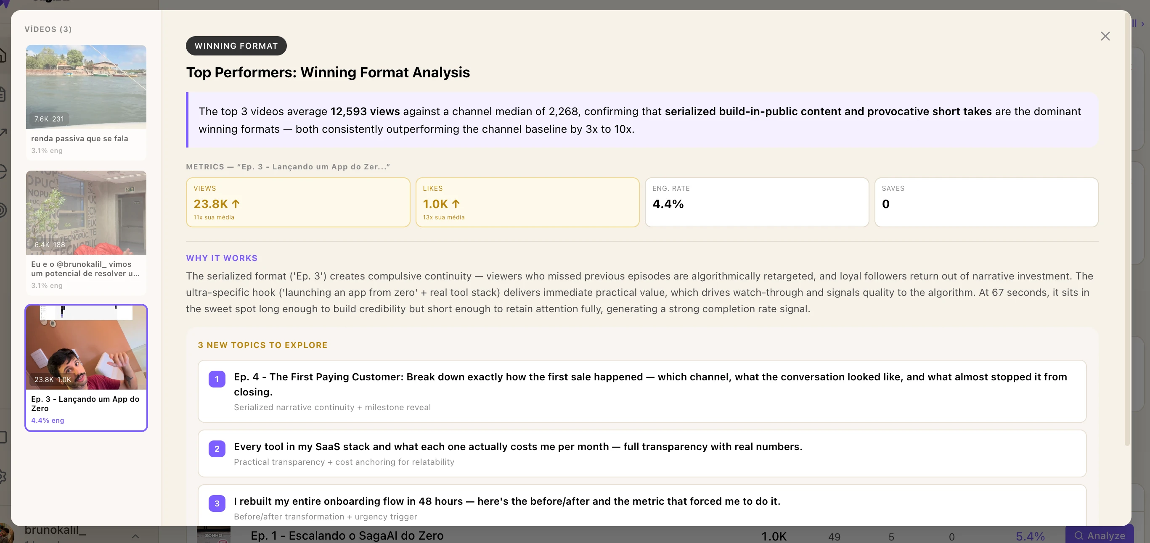Click the brunokalil_ profile avatar

[5, 533]
